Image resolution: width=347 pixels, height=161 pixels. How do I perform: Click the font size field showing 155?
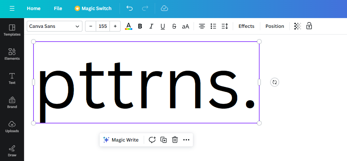(103, 26)
